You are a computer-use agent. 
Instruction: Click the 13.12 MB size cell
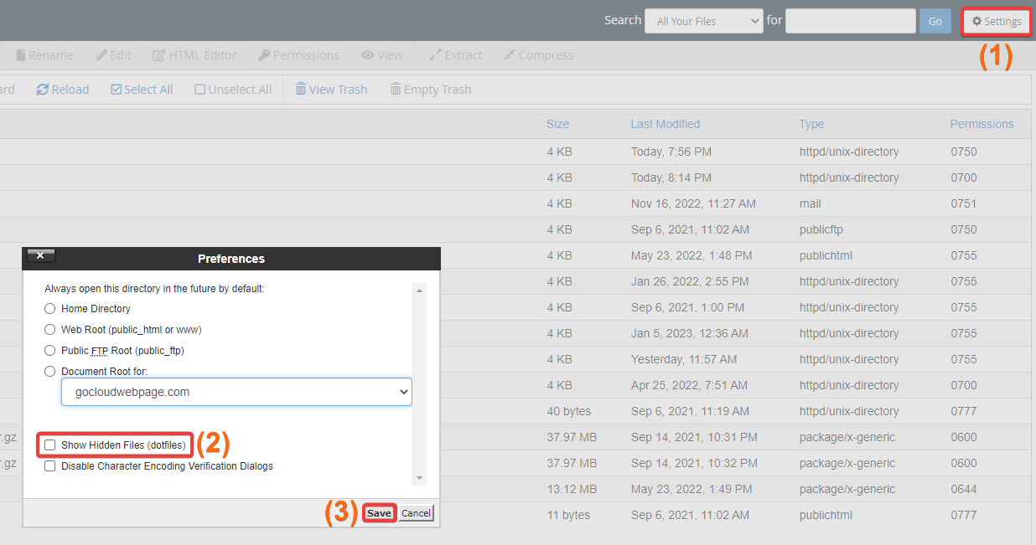coord(572,489)
